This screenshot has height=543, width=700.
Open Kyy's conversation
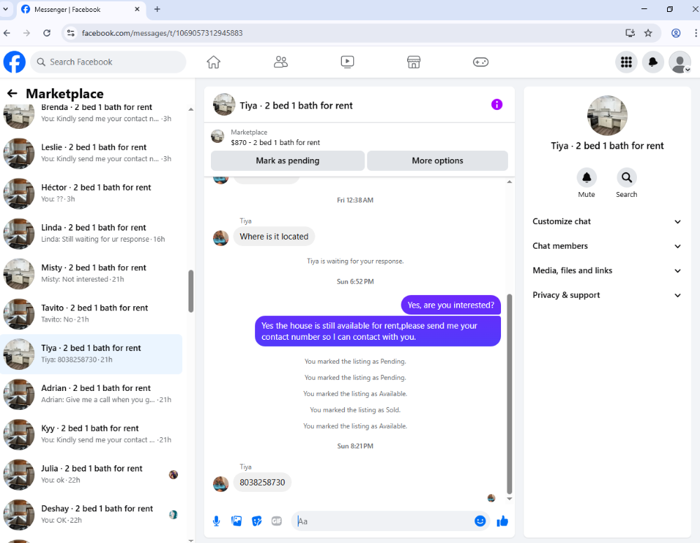pos(91,434)
